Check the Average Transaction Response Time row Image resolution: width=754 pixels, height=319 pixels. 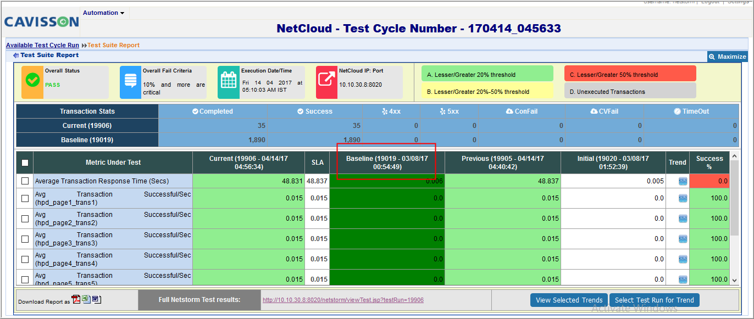point(25,181)
